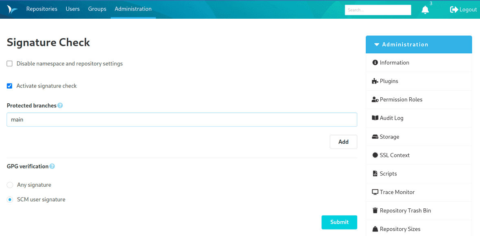Open the SSL Context section
This screenshot has height=236, width=480.
pyautogui.click(x=394, y=155)
